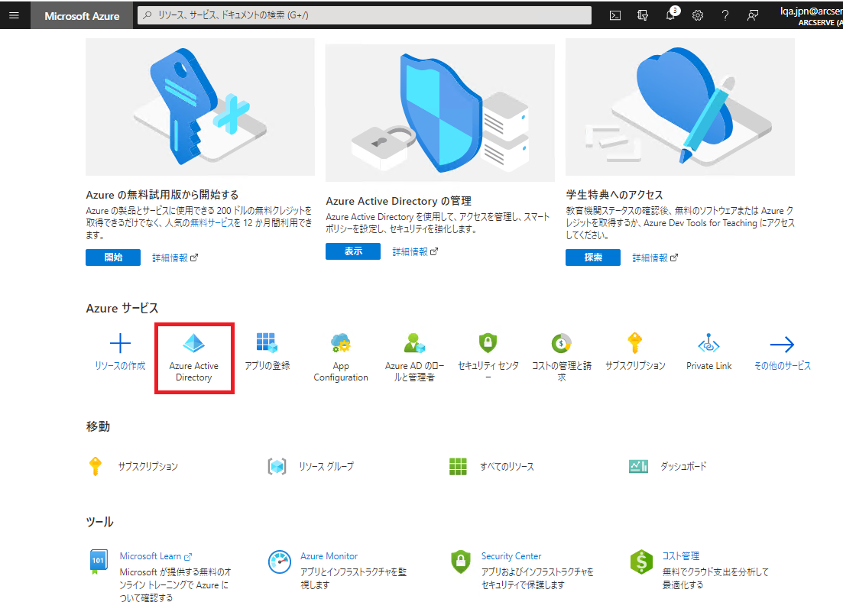Open the Microsoft Learn link
This screenshot has height=612, width=843.
(x=155, y=556)
